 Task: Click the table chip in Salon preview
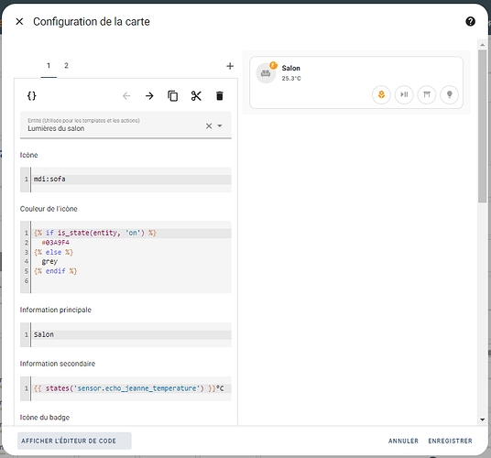tap(427, 94)
